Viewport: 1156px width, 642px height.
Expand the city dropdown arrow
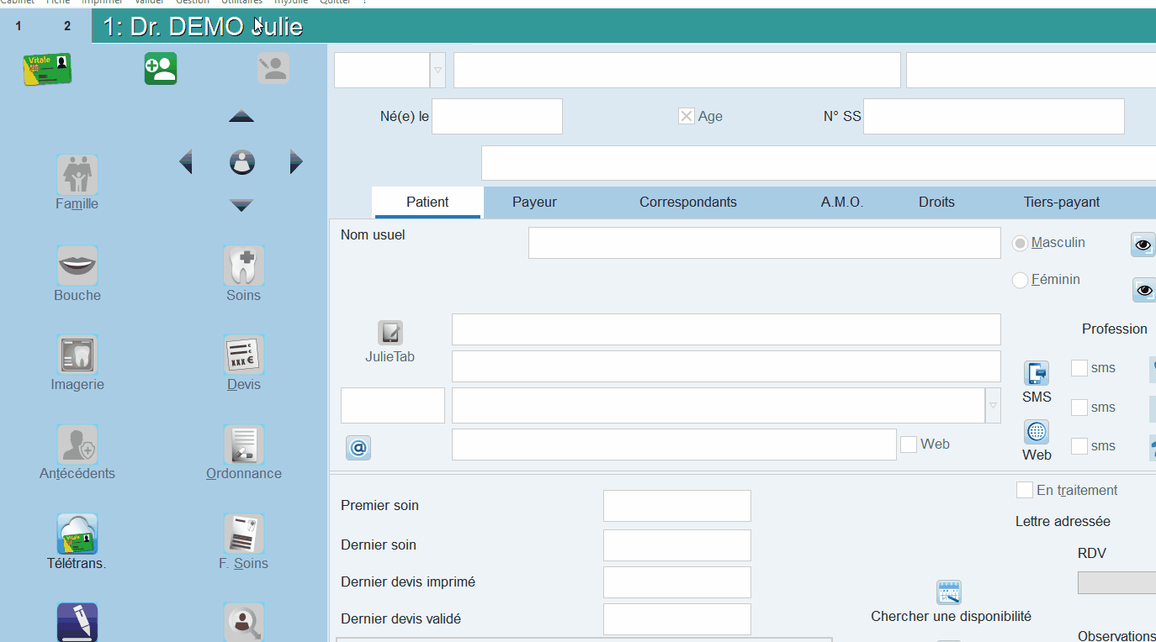993,406
